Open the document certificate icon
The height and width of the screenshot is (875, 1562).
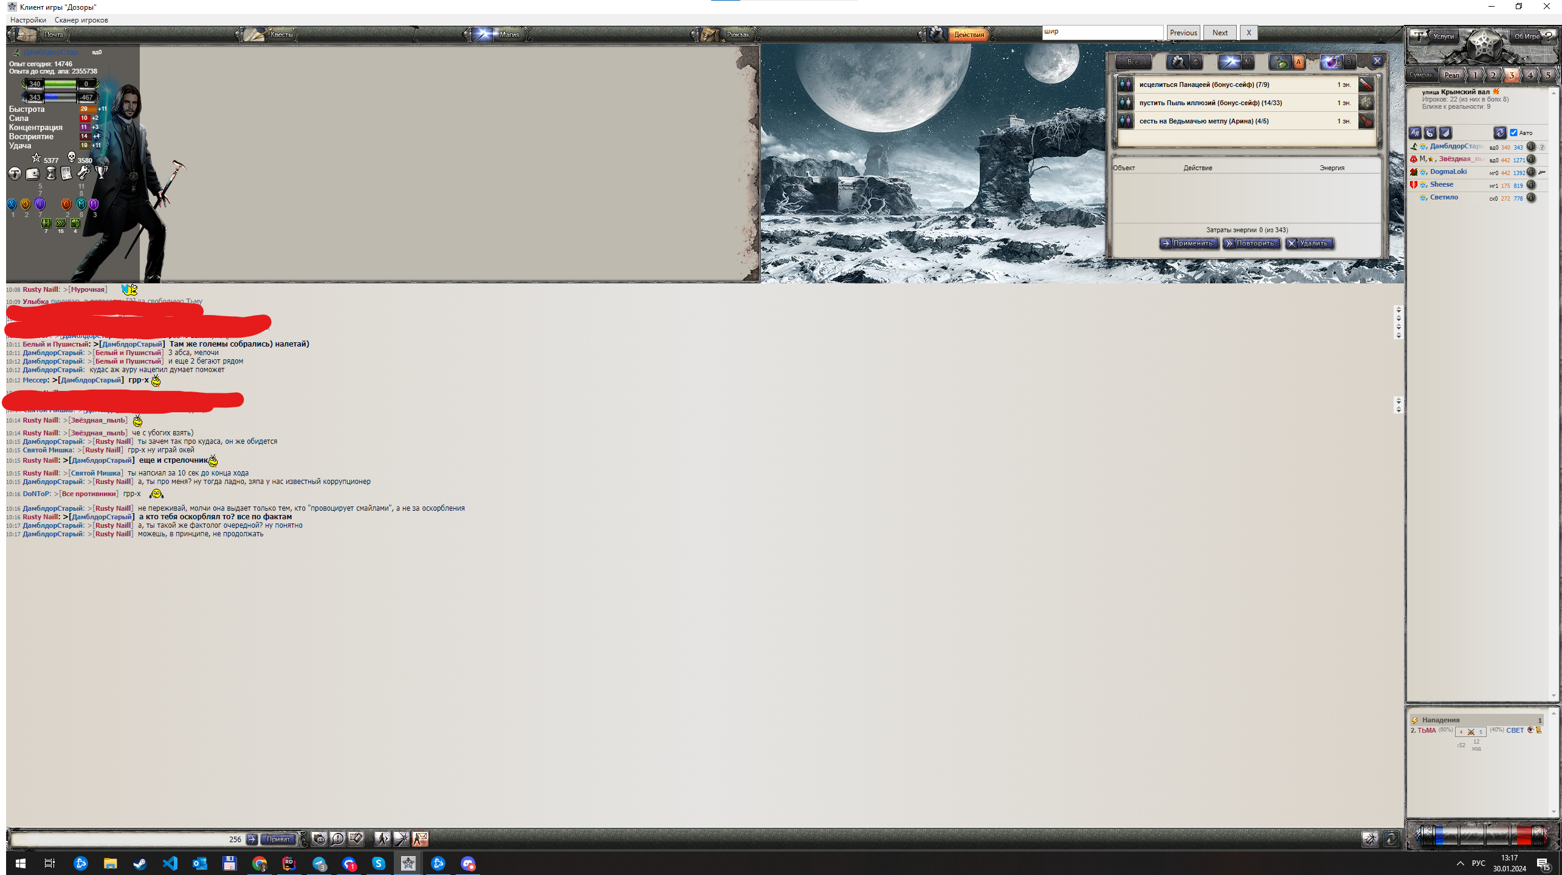pos(66,174)
